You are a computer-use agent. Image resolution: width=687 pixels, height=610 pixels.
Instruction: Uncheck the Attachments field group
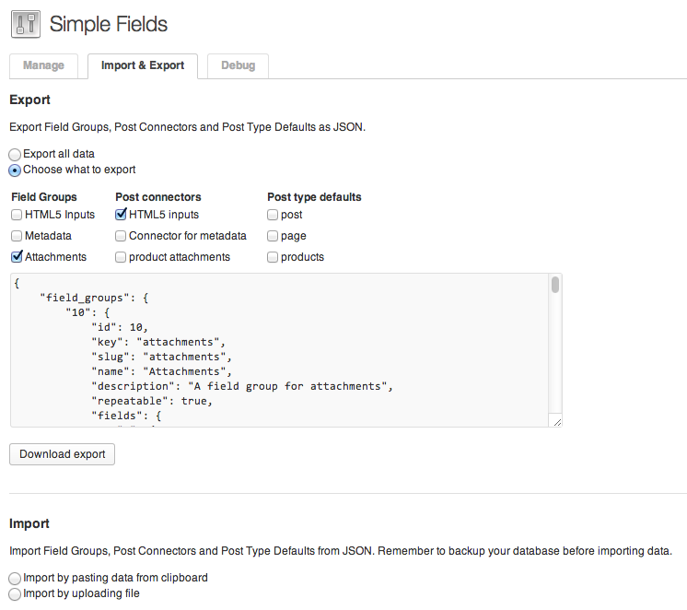(x=17, y=256)
